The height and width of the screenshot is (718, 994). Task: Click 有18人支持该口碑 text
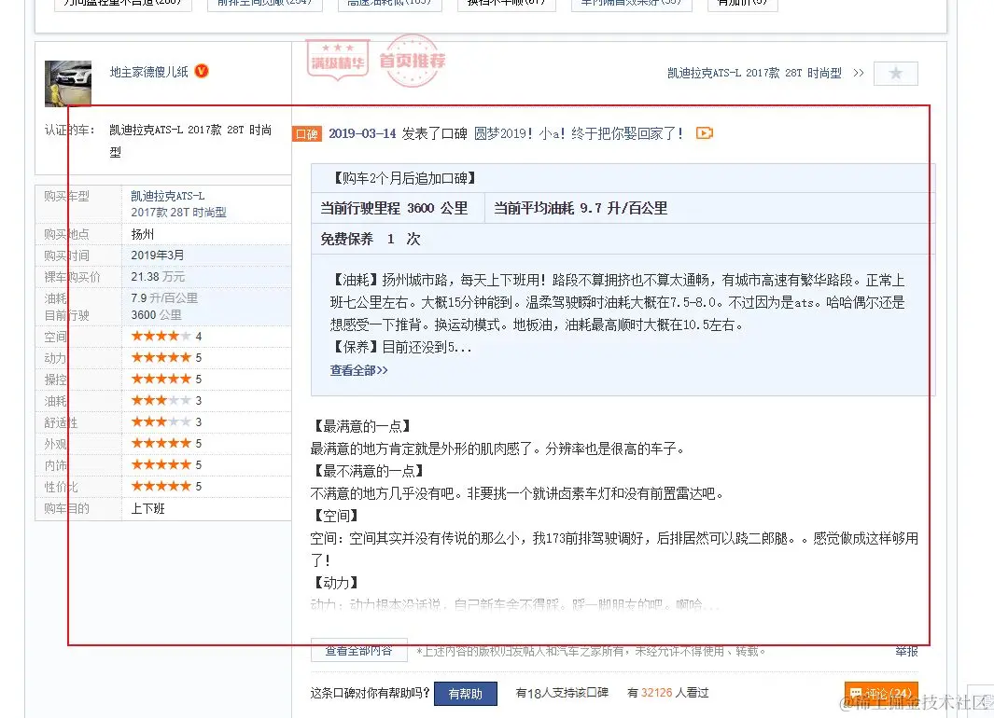point(562,694)
